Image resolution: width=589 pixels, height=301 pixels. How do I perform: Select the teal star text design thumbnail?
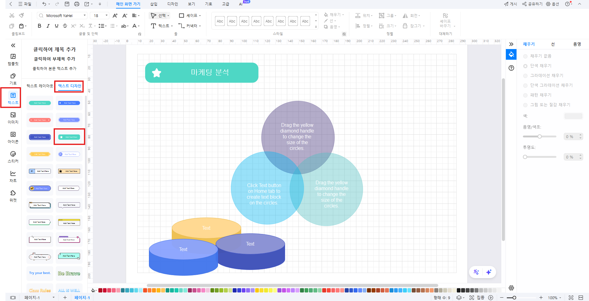pos(69,137)
